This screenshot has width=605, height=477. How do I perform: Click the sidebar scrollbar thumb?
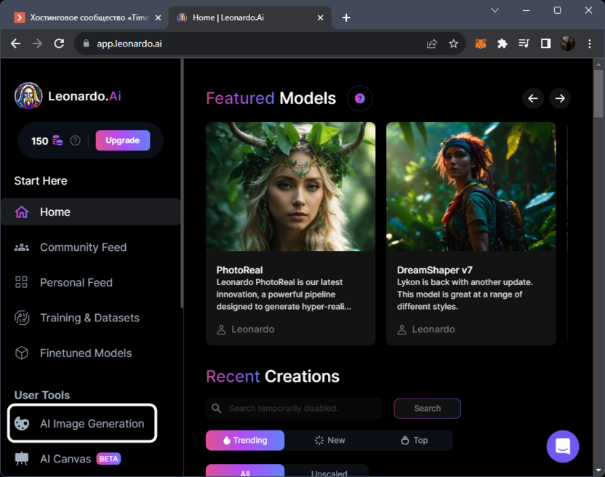[x=182, y=183]
